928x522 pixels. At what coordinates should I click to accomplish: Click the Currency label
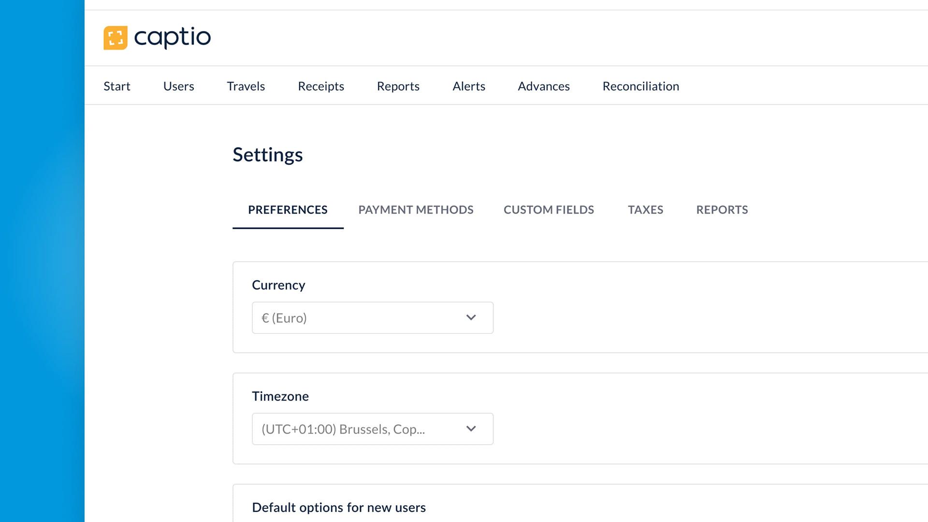tap(278, 285)
